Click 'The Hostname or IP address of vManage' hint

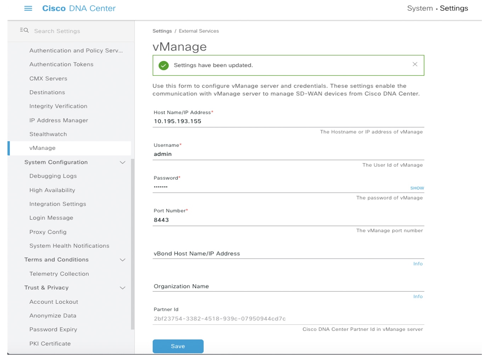click(371, 132)
